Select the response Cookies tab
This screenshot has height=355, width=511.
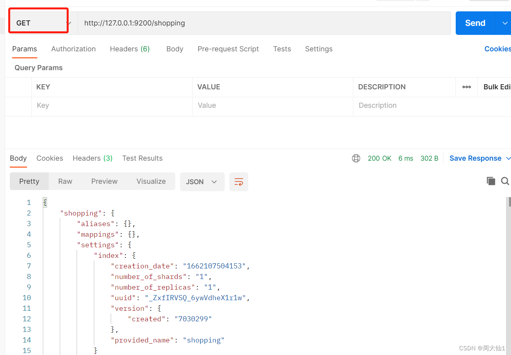[x=50, y=158]
